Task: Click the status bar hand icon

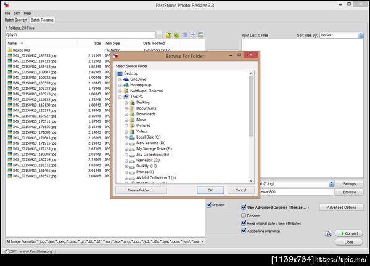Action: point(7,251)
